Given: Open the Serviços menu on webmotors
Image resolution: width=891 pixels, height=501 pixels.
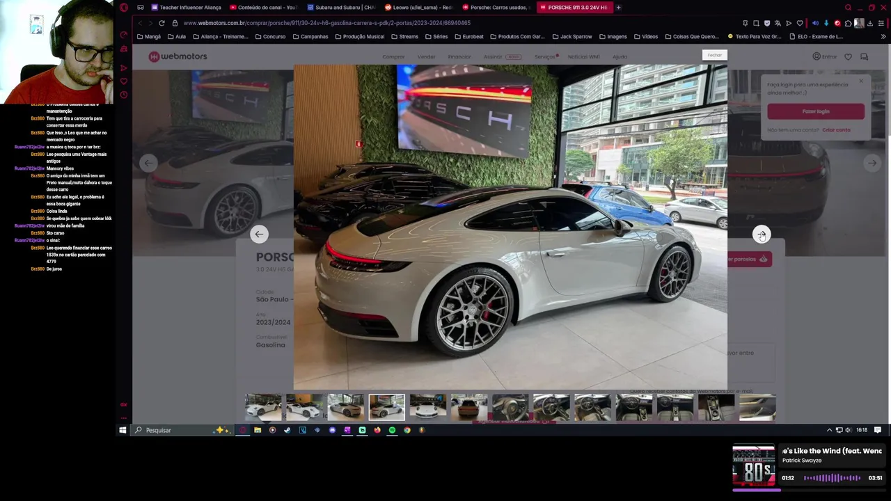Looking at the screenshot, I should click(x=545, y=56).
